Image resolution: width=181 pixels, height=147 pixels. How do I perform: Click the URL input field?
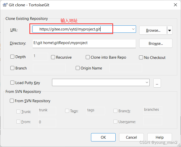(x=84, y=29)
